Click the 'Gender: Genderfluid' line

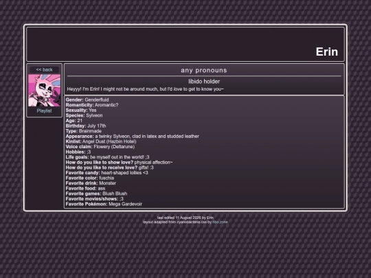87,100
